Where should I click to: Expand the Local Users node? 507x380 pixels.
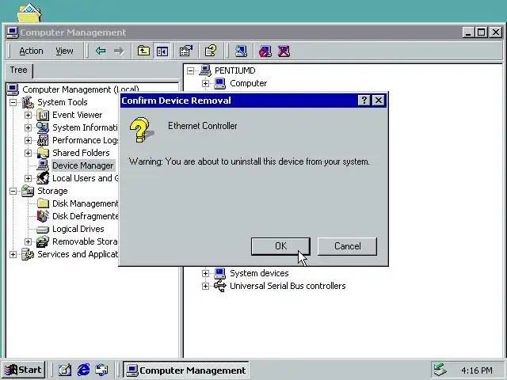29,178
